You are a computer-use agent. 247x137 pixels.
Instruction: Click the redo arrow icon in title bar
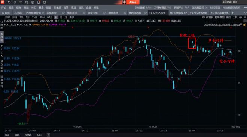tap(15, 2)
